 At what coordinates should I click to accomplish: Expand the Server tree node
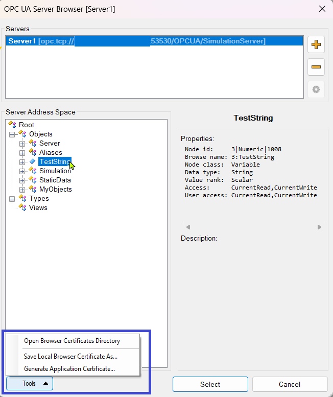[22, 144]
